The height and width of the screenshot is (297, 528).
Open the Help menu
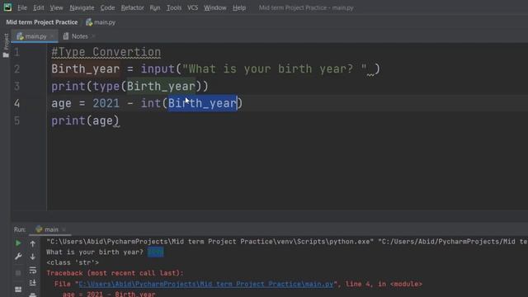coord(239,7)
